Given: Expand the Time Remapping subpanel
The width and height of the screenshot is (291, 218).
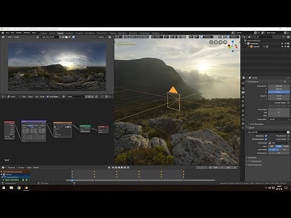Looking at the screenshot, I should click(x=256, y=124).
